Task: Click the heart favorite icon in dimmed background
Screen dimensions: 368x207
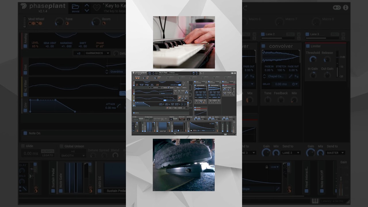Action: click(x=97, y=8)
